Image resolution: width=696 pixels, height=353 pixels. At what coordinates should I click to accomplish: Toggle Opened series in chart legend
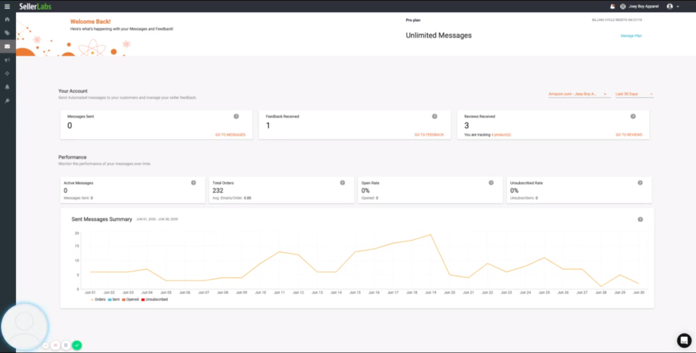click(x=130, y=299)
